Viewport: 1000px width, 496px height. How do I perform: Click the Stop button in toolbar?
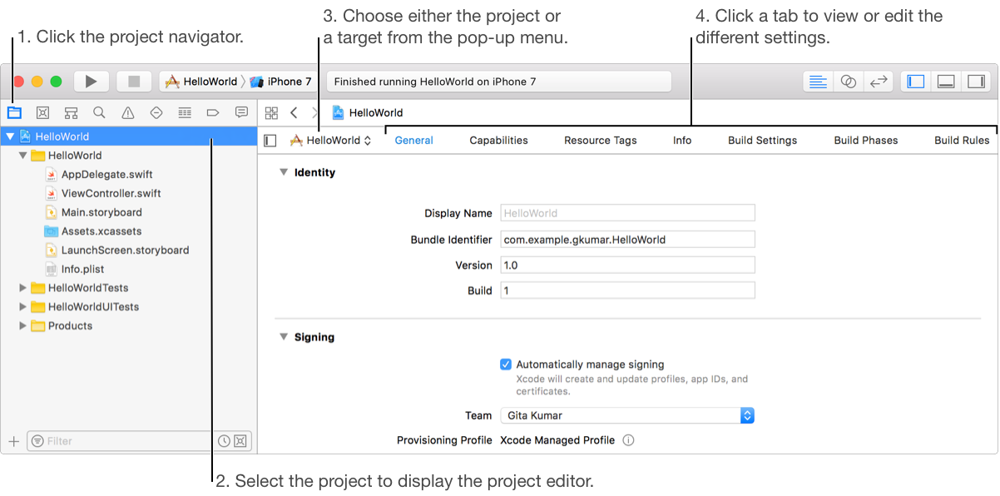coord(133,82)
